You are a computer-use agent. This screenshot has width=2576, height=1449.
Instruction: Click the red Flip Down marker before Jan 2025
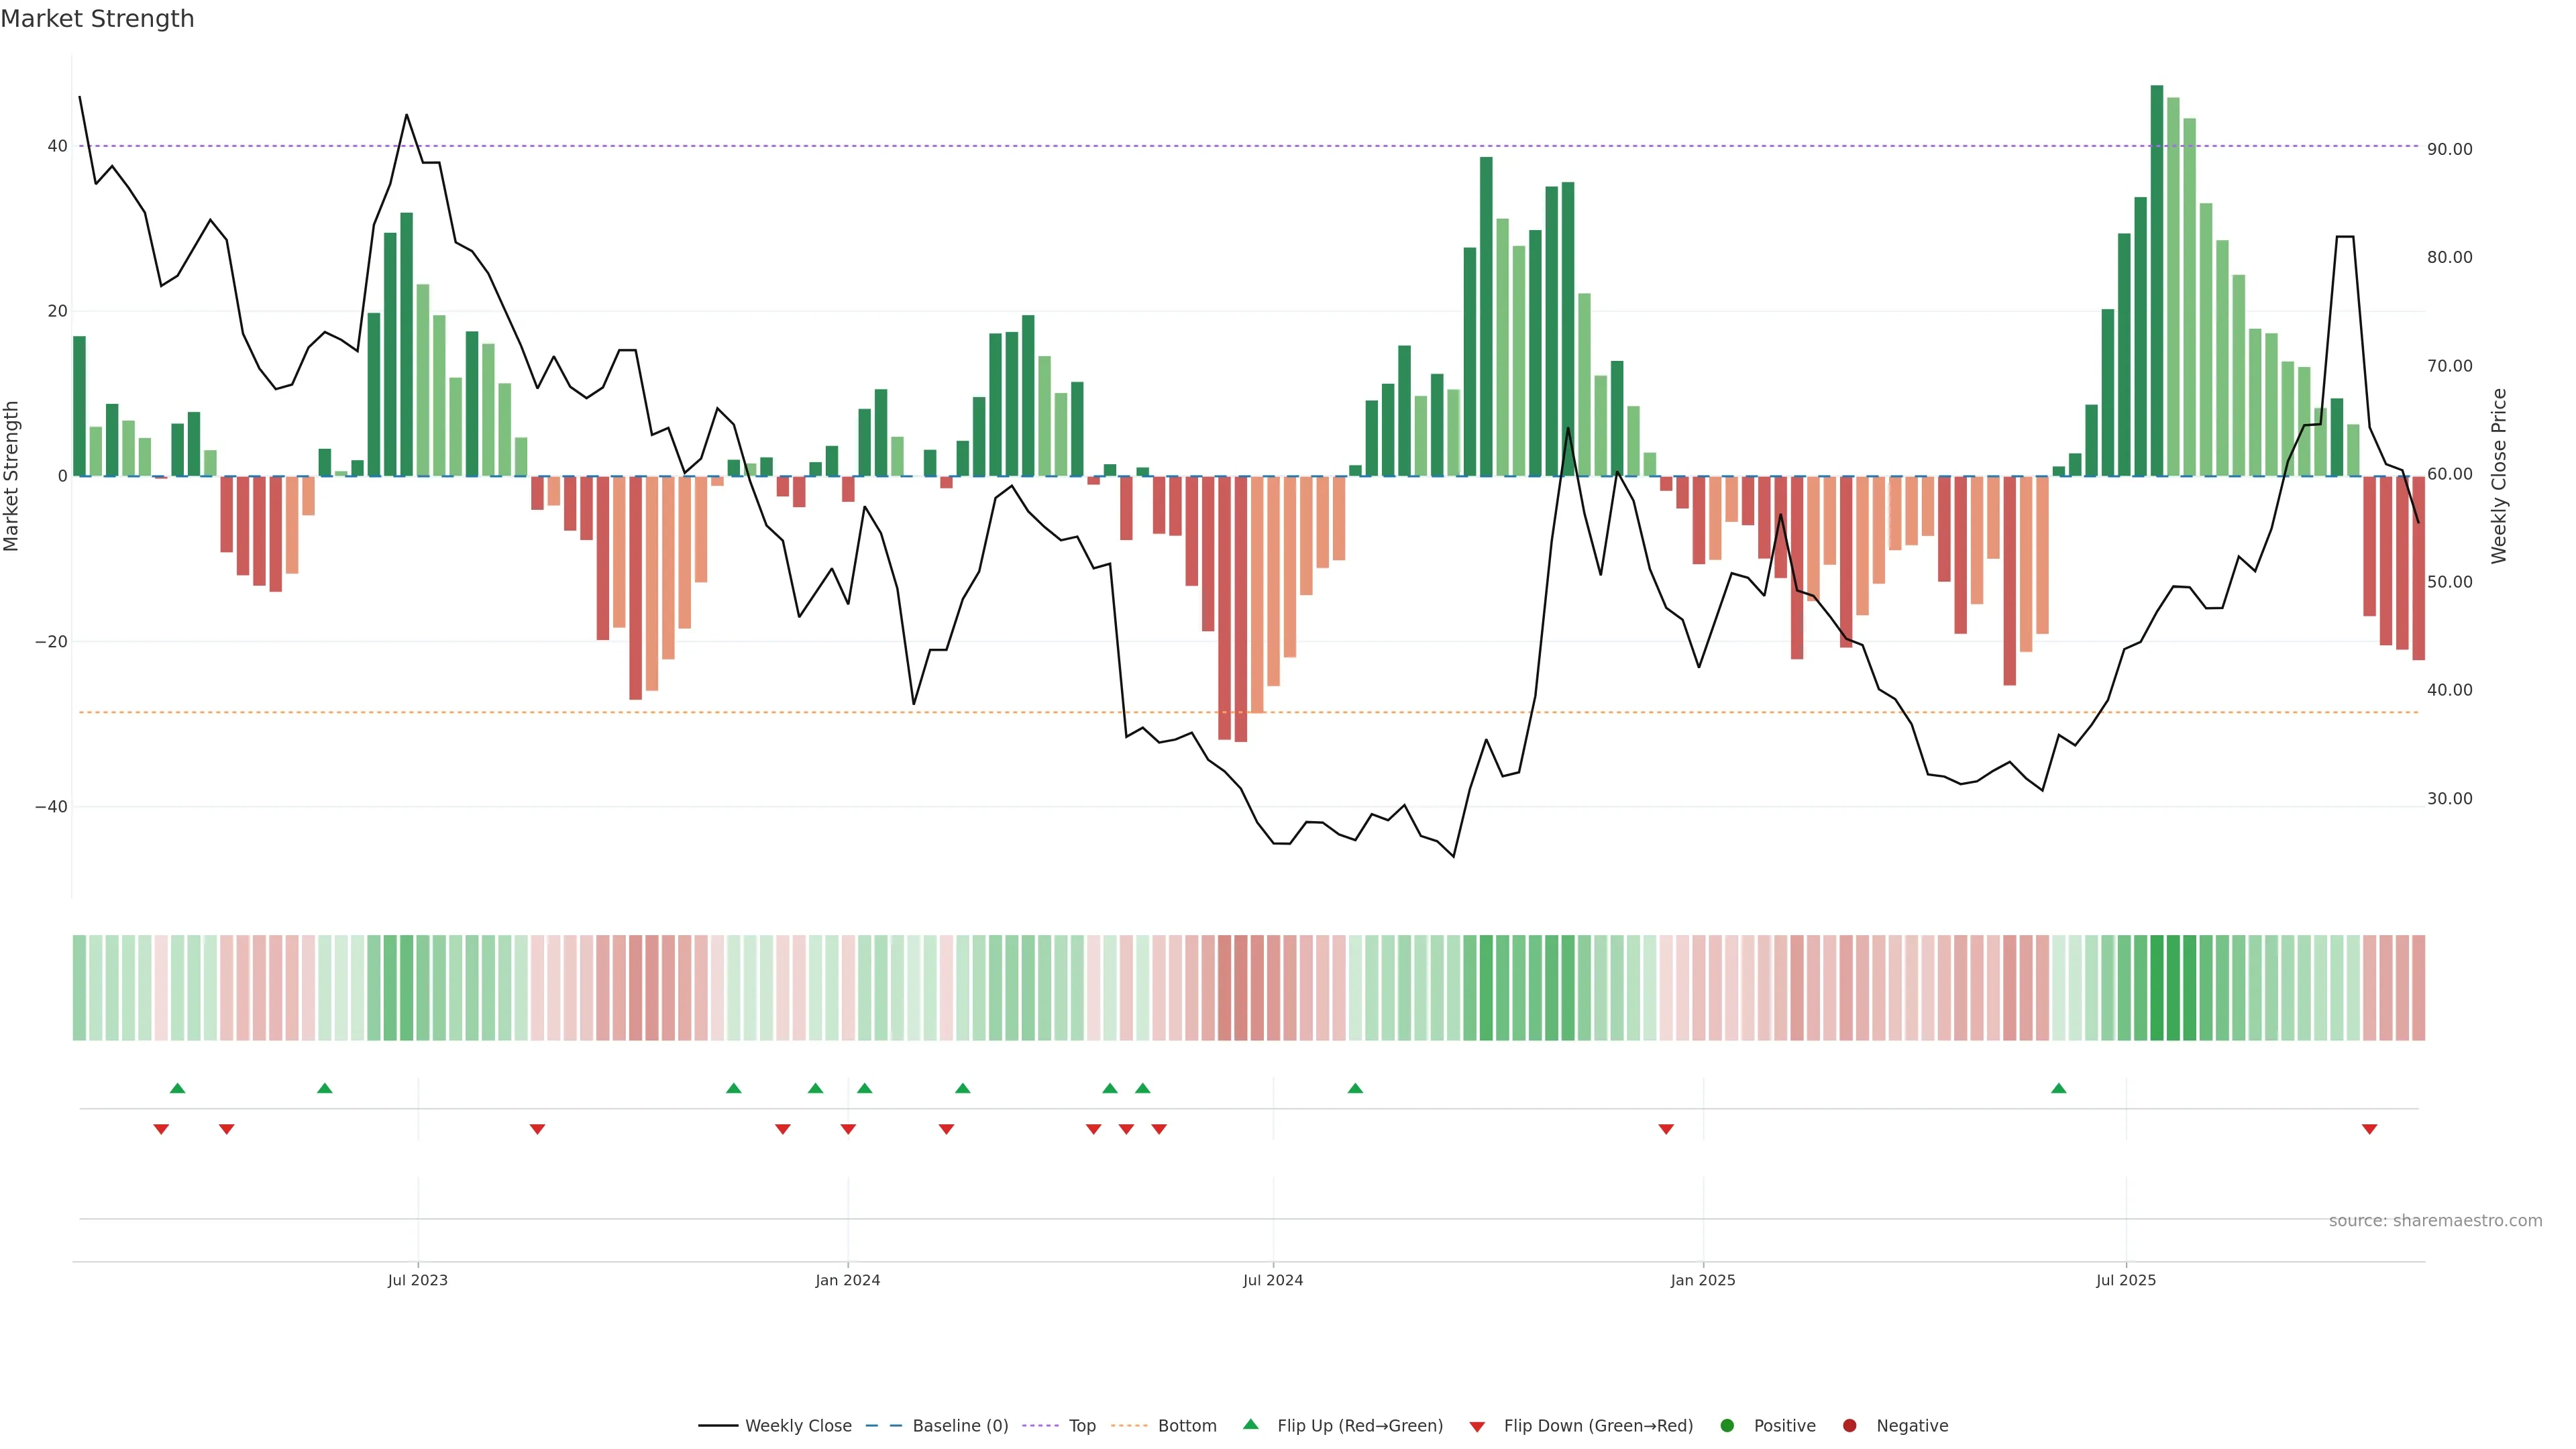pyautogui.click(x=1666, y=1129)
